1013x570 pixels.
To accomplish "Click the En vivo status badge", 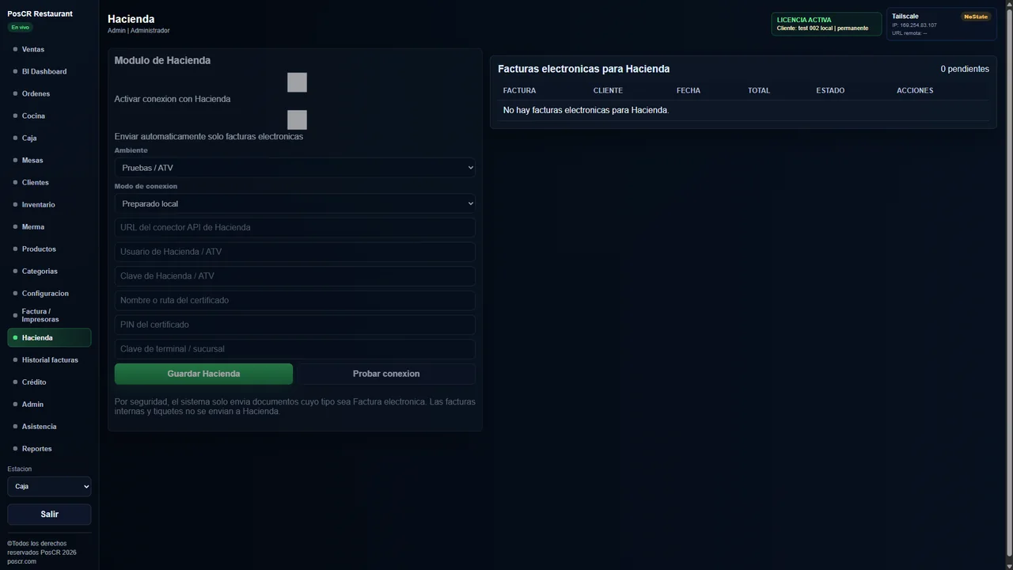I will coord(20,28).
